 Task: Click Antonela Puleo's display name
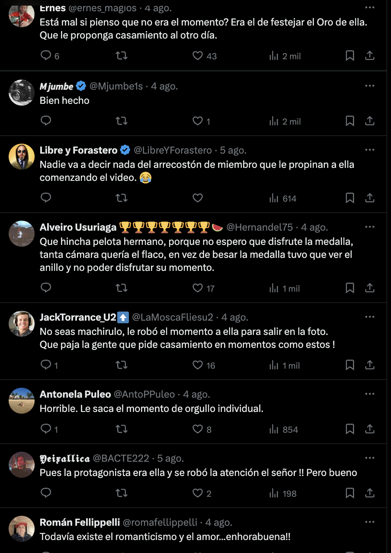(x=75, y=394)
